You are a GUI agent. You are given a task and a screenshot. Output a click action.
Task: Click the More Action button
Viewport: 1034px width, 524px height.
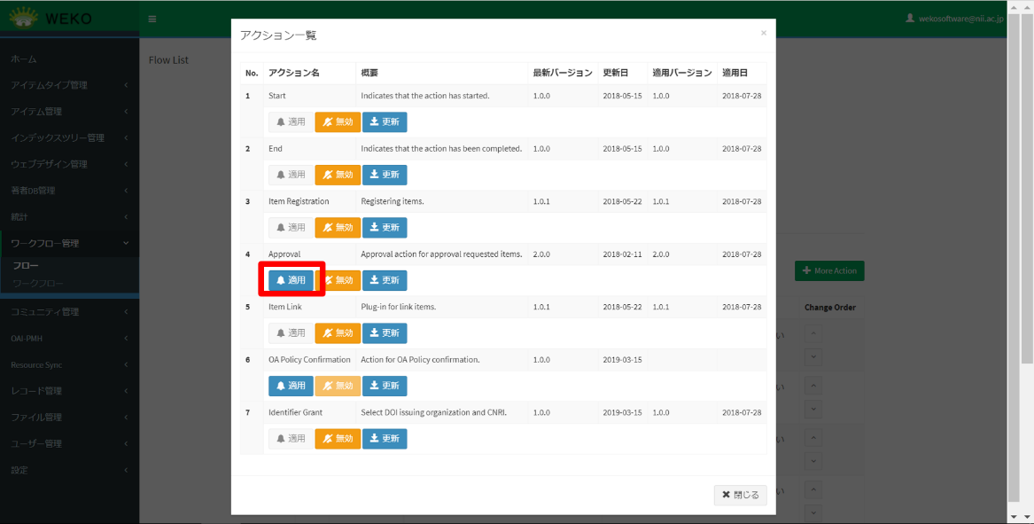(x=828, y=271)
